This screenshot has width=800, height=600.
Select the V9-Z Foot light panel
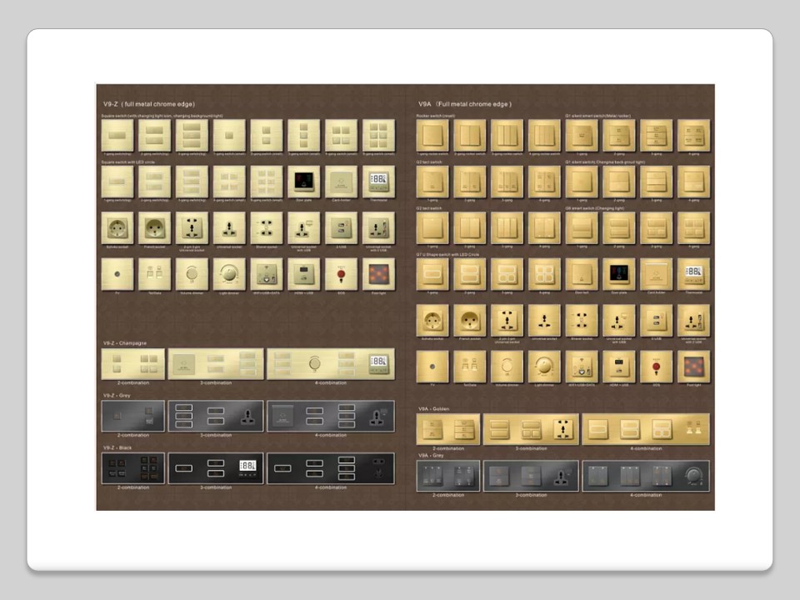coord(378,272)
